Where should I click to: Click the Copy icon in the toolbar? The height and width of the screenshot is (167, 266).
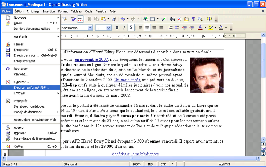96,19
